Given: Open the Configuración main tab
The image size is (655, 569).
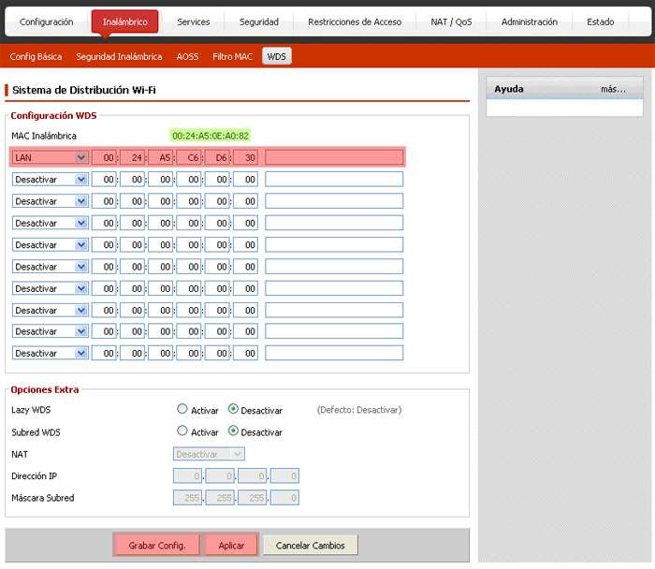Looking at the screenshot, I should pos(46,22).
